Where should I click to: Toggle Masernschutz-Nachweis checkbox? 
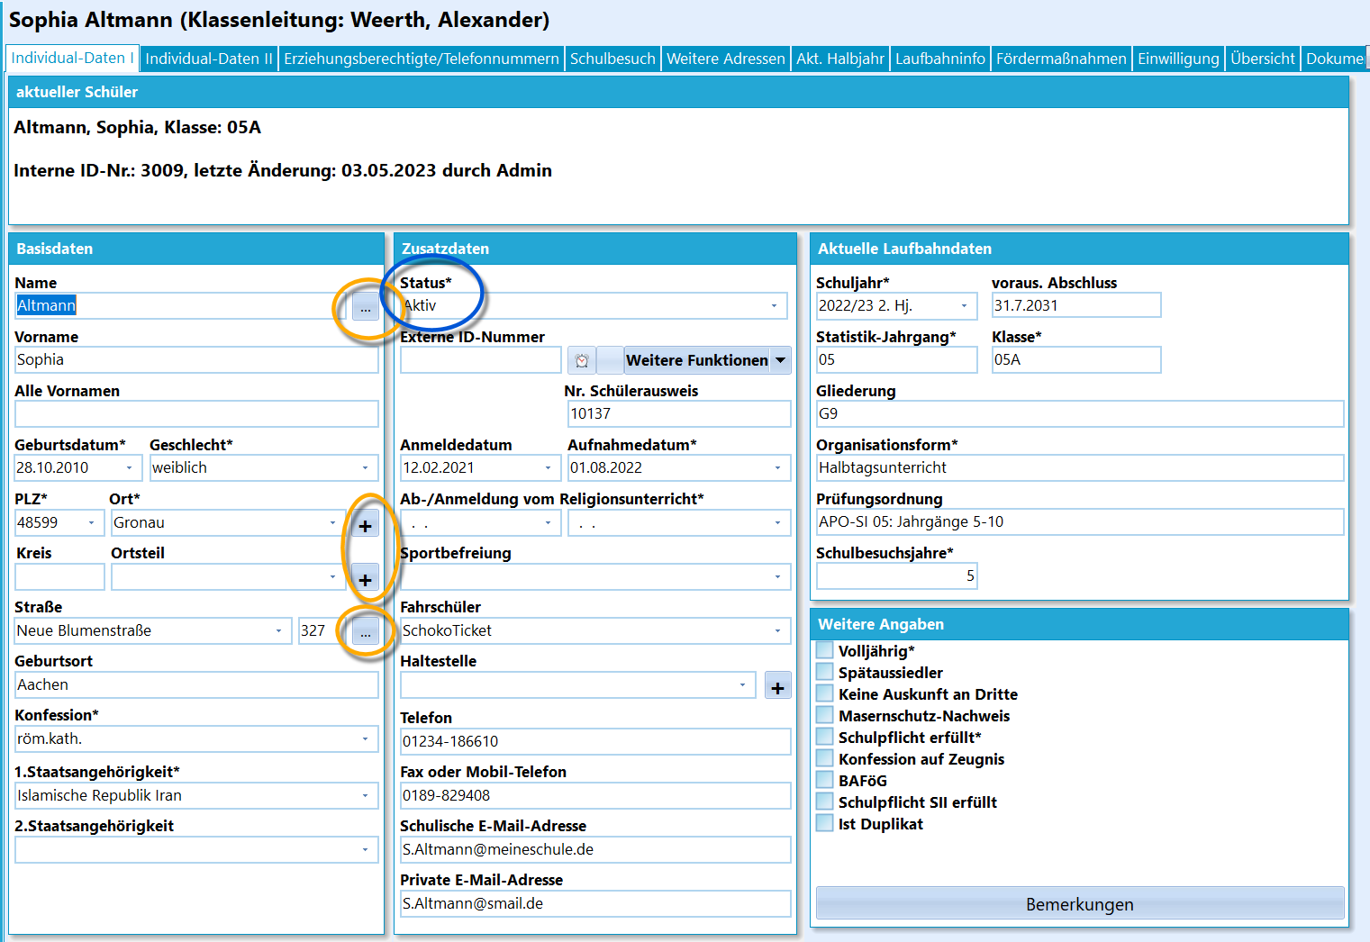824,715
